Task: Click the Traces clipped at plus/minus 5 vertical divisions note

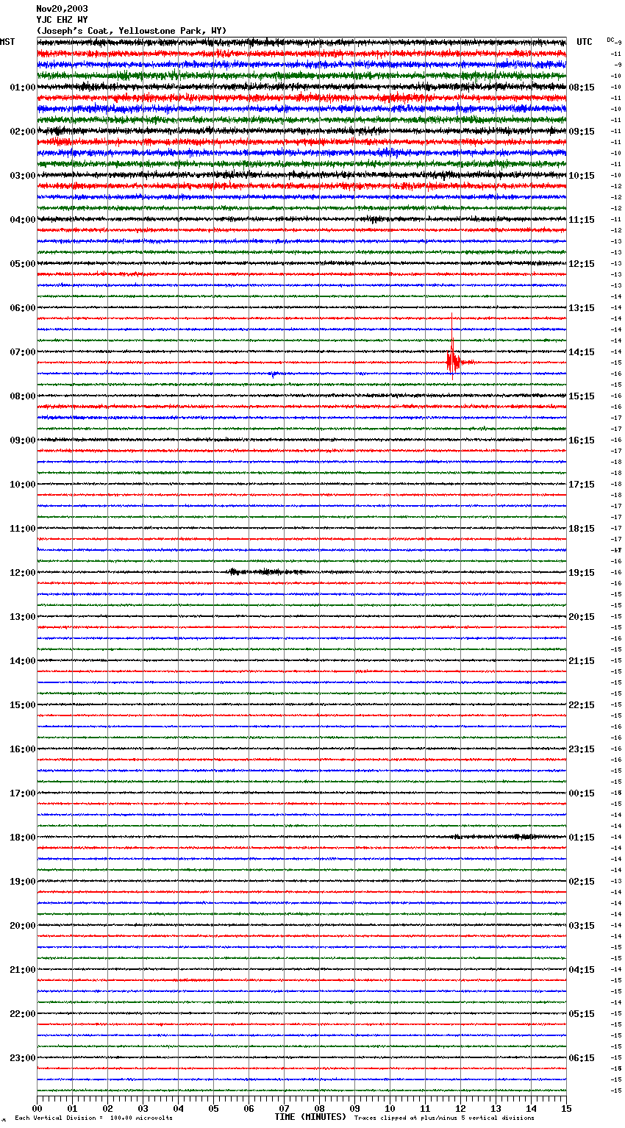Action: click(444, 1118)
